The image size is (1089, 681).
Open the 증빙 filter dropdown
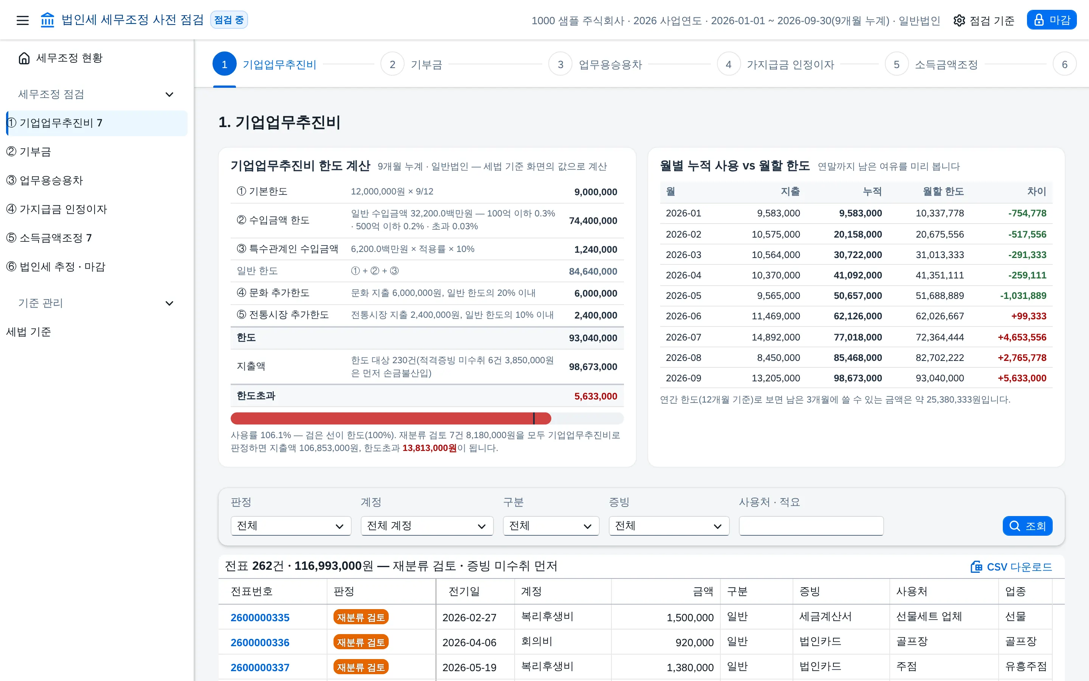(x=669, y=526)
